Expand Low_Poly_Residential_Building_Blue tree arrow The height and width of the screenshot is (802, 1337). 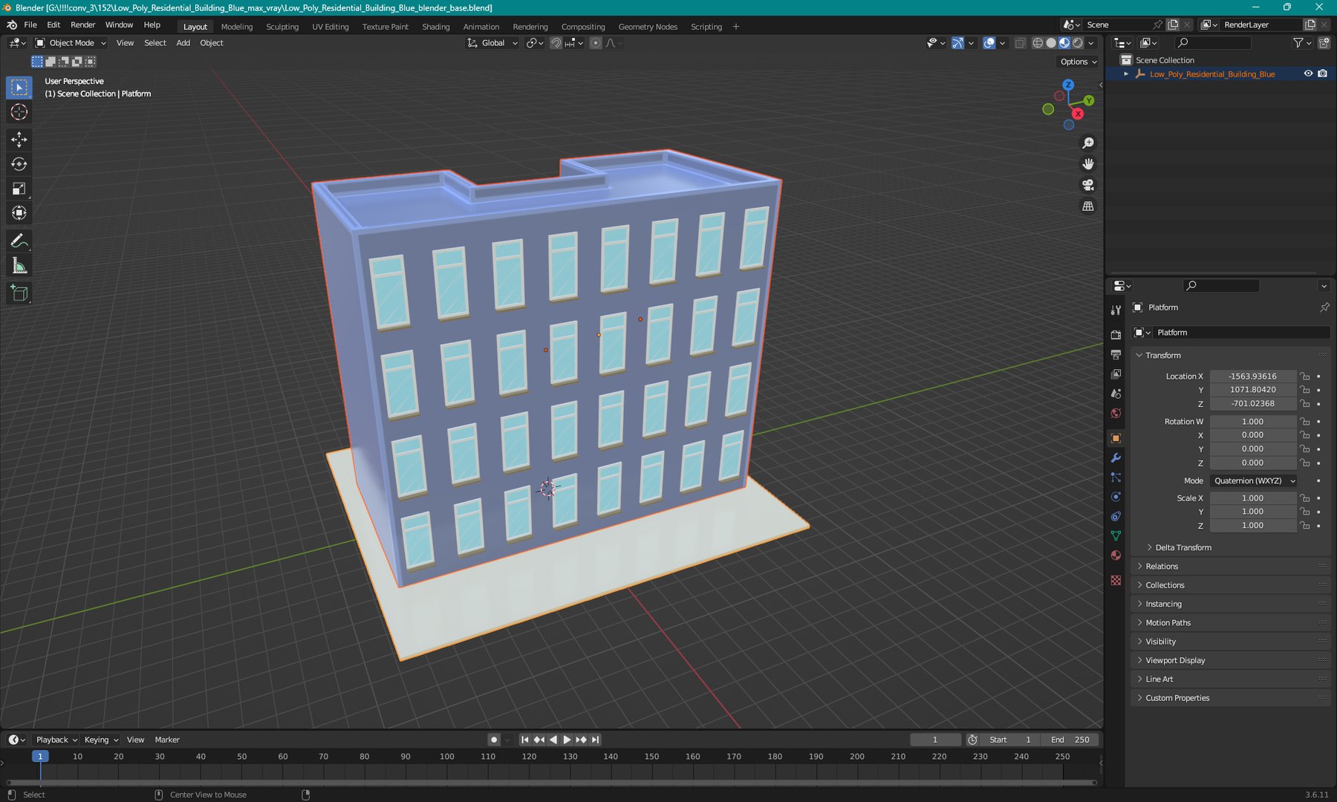tap(1126, 74)
